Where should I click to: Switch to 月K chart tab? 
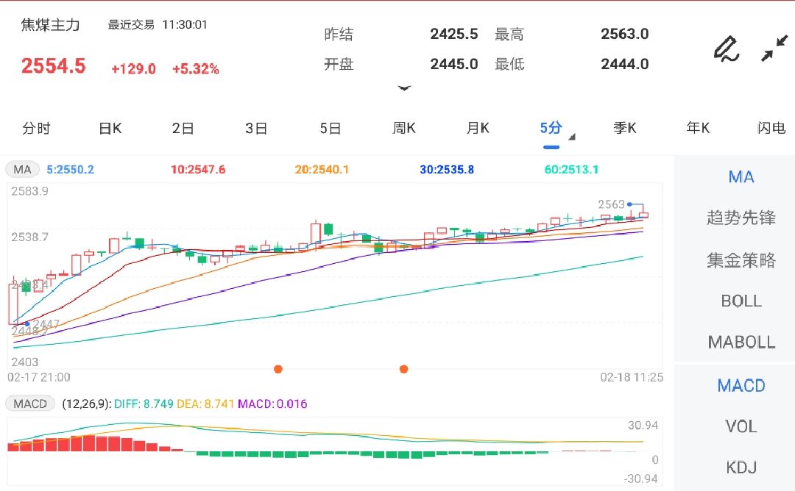point(478,129)
